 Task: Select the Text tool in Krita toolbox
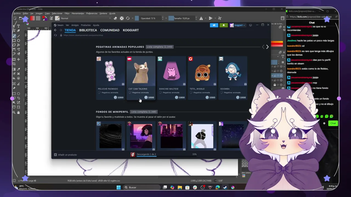point(18,26)
